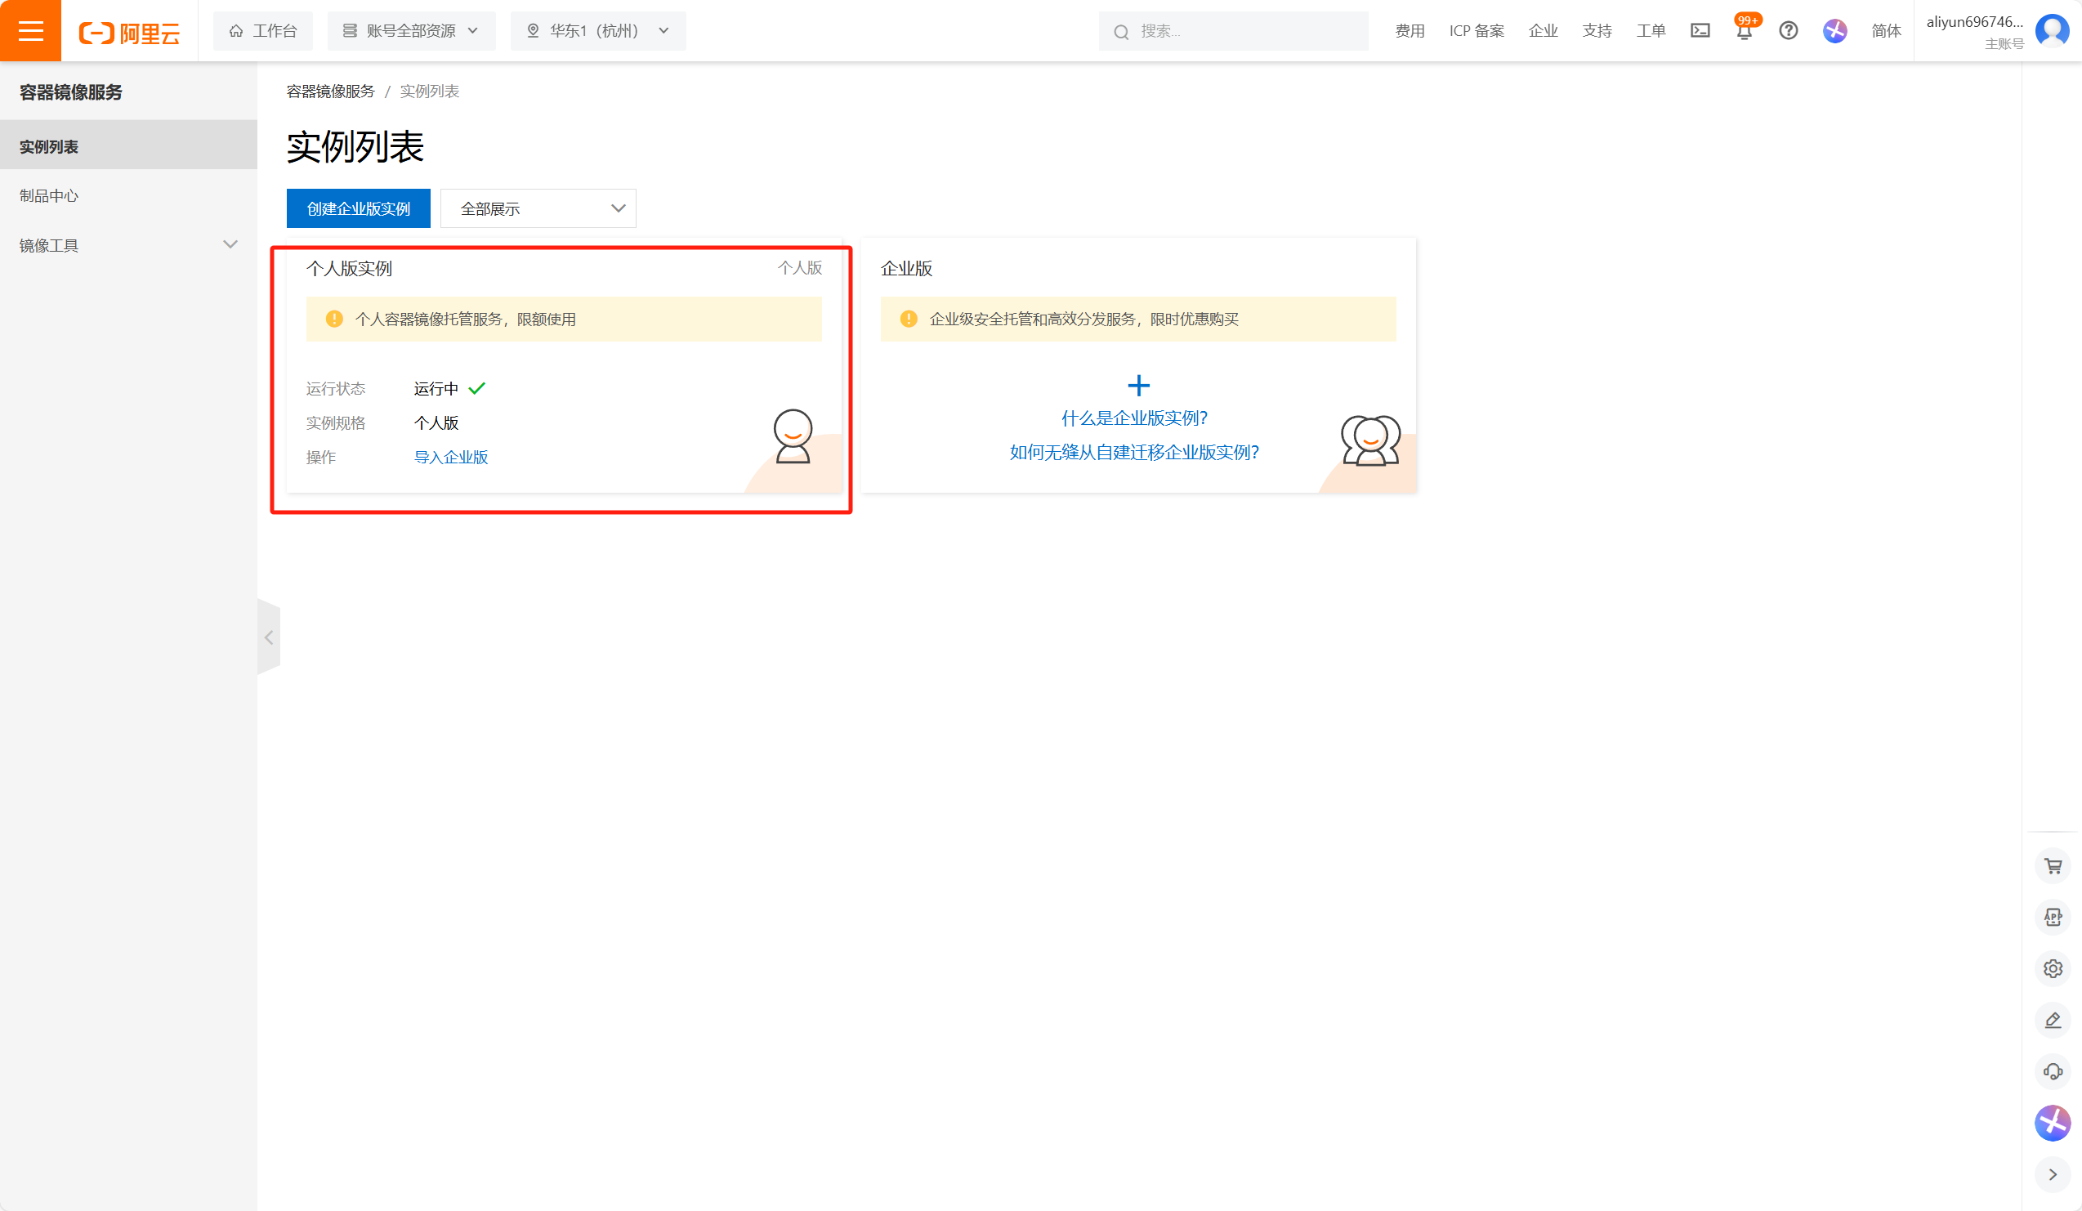2082x1211 pixels.
Task: Open the shopping cart icon in right sidebar
Action: [x=2053, y=865]
